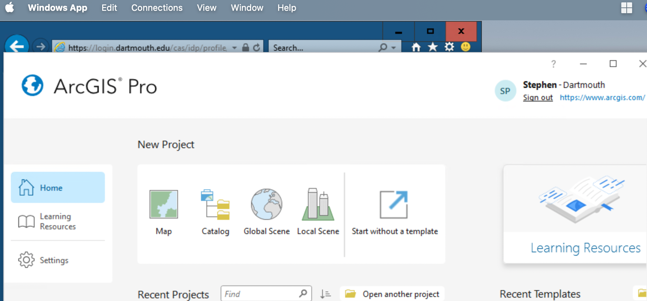Open ArcGIS Pro help question mark
The width and height of the screenshot is (647, 301).
tap(553, 64)
